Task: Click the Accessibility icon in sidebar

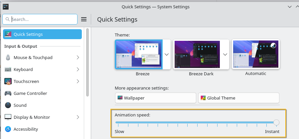Action: click(8, 129)
